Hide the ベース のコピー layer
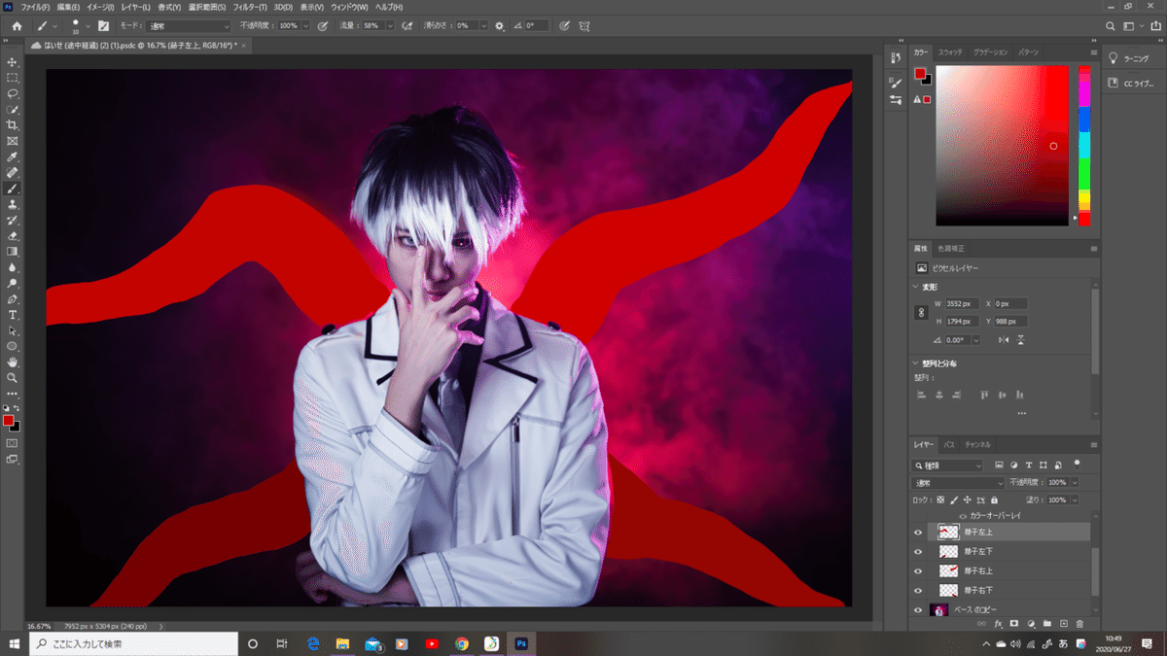The height and width of the screenshot is (656, 1167). point(918,609)
